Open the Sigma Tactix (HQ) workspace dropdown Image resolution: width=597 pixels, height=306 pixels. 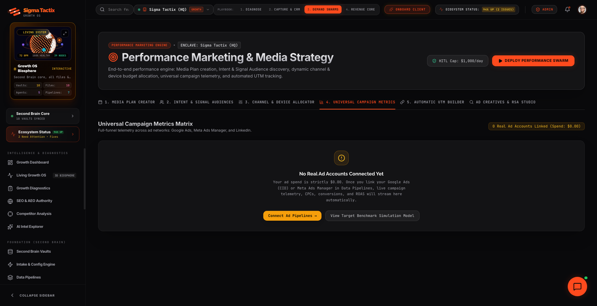pos(174,9)
